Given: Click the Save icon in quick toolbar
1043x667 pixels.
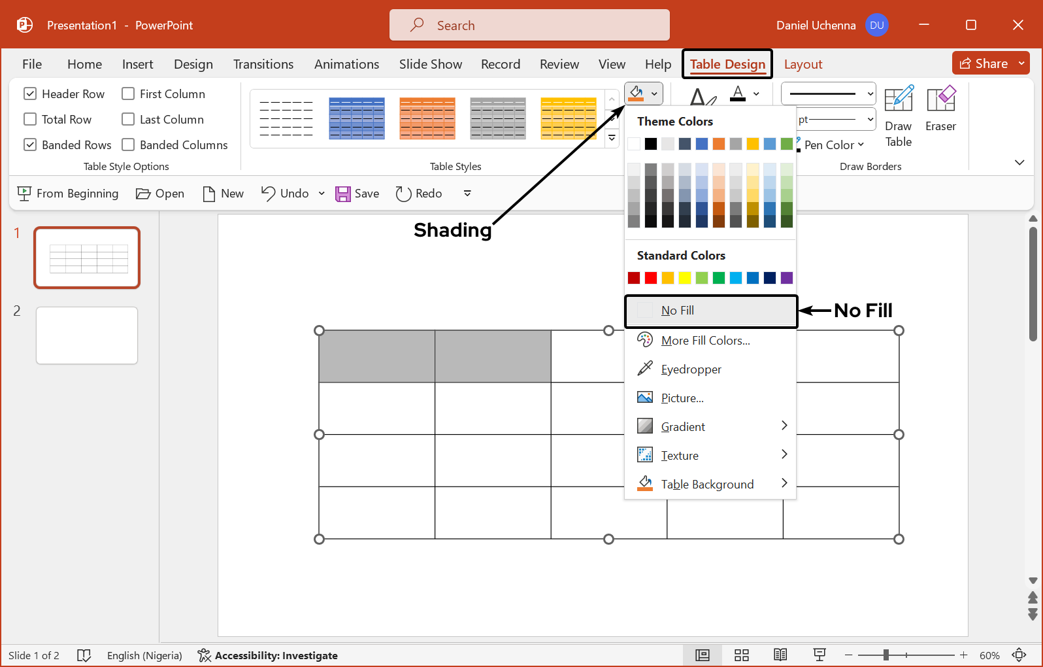Looking at the screenshot, I should [343, 194].
